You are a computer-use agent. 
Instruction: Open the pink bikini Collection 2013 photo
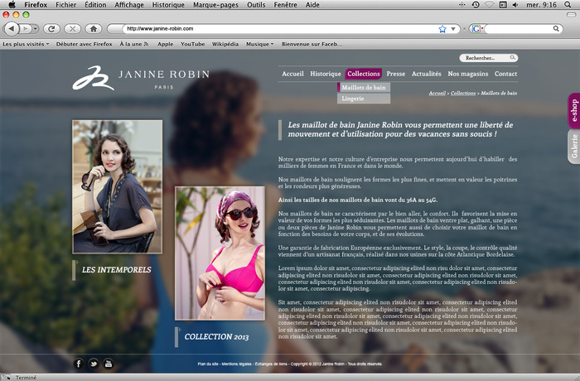pyautogui.click(x=220, y=253)
